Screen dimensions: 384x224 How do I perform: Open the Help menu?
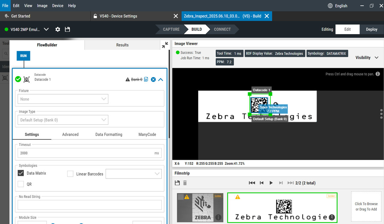click(72, 6)
